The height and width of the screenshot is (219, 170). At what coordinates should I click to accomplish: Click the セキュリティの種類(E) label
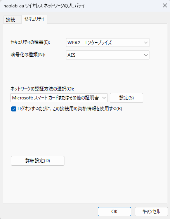pos(30,42)
